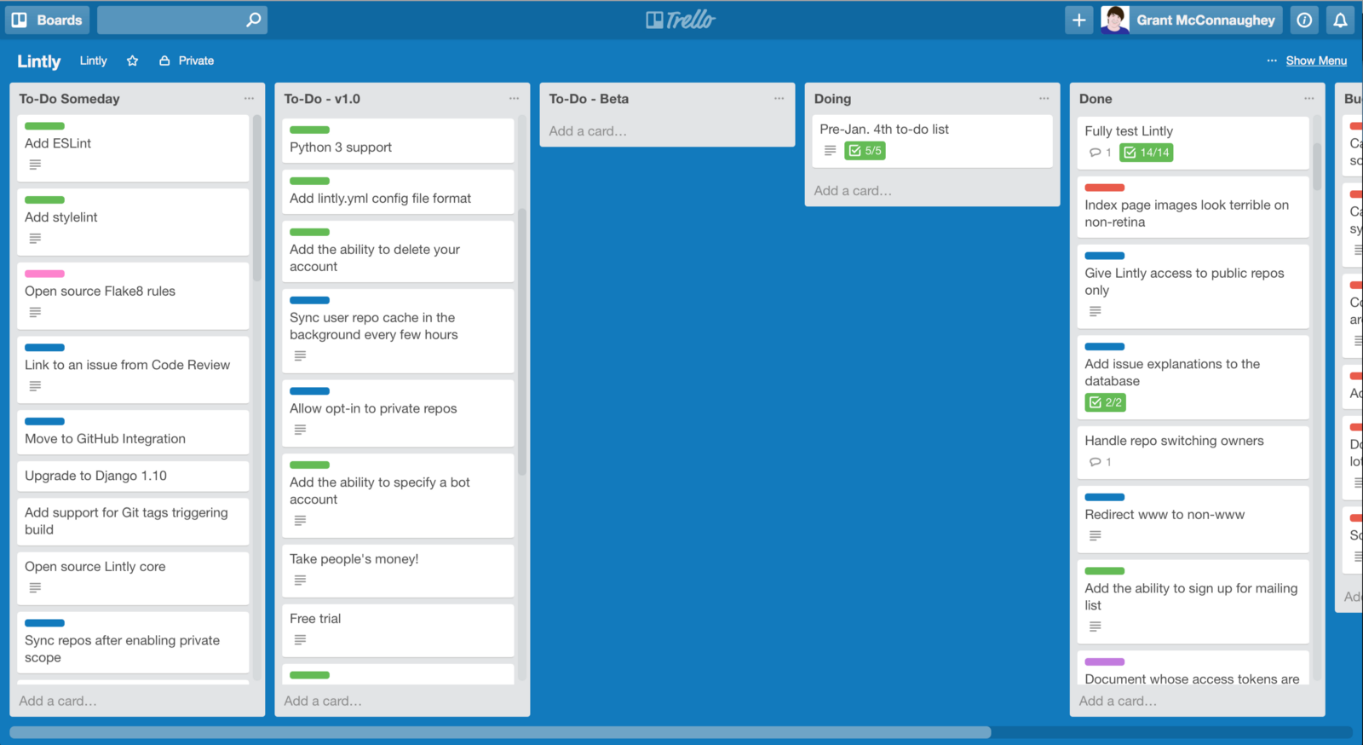
Task: Open Grant McConnaughey's avatar
Action: click(1114, 20)
